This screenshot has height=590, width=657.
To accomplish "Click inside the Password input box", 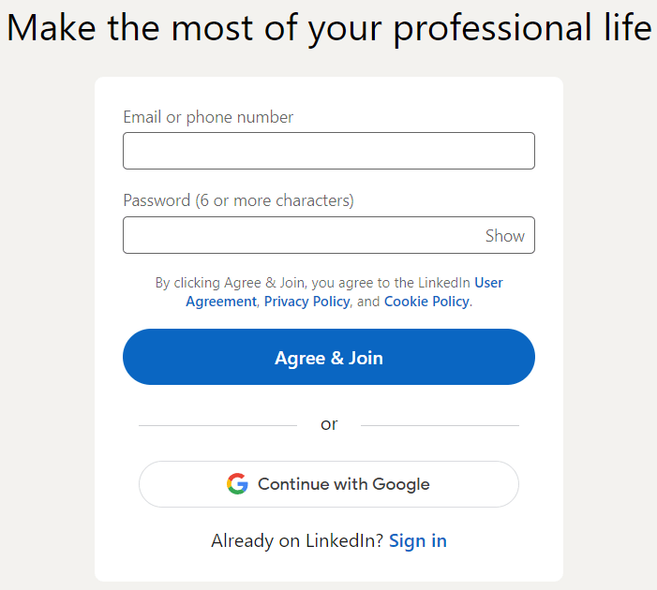I will click(302, 235).
